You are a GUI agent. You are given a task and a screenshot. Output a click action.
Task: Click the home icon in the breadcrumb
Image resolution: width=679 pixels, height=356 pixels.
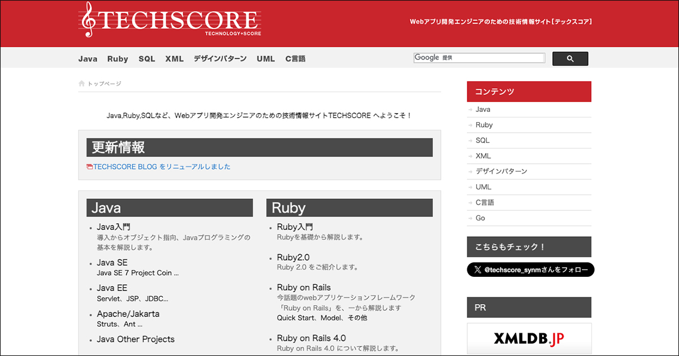tap(81, 83)
